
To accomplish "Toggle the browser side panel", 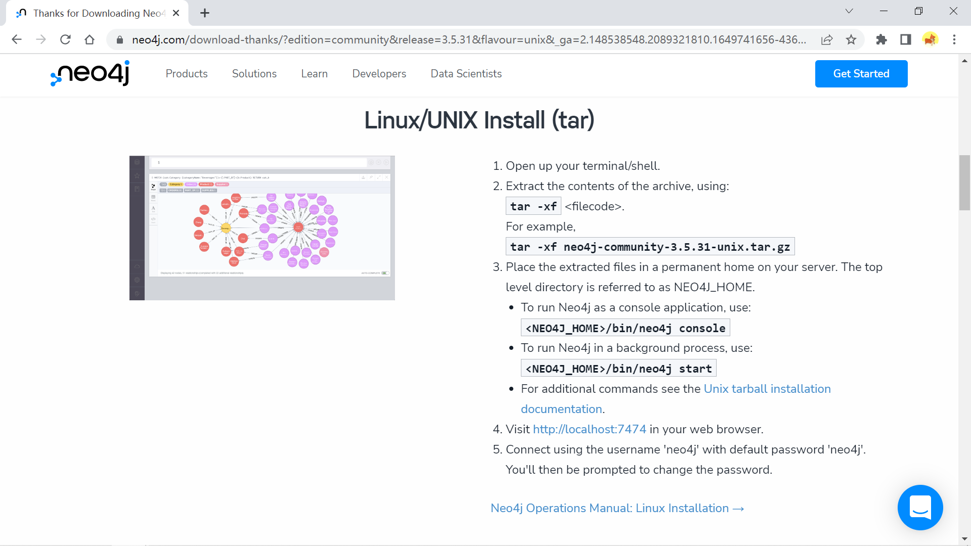I will [905, 39].
